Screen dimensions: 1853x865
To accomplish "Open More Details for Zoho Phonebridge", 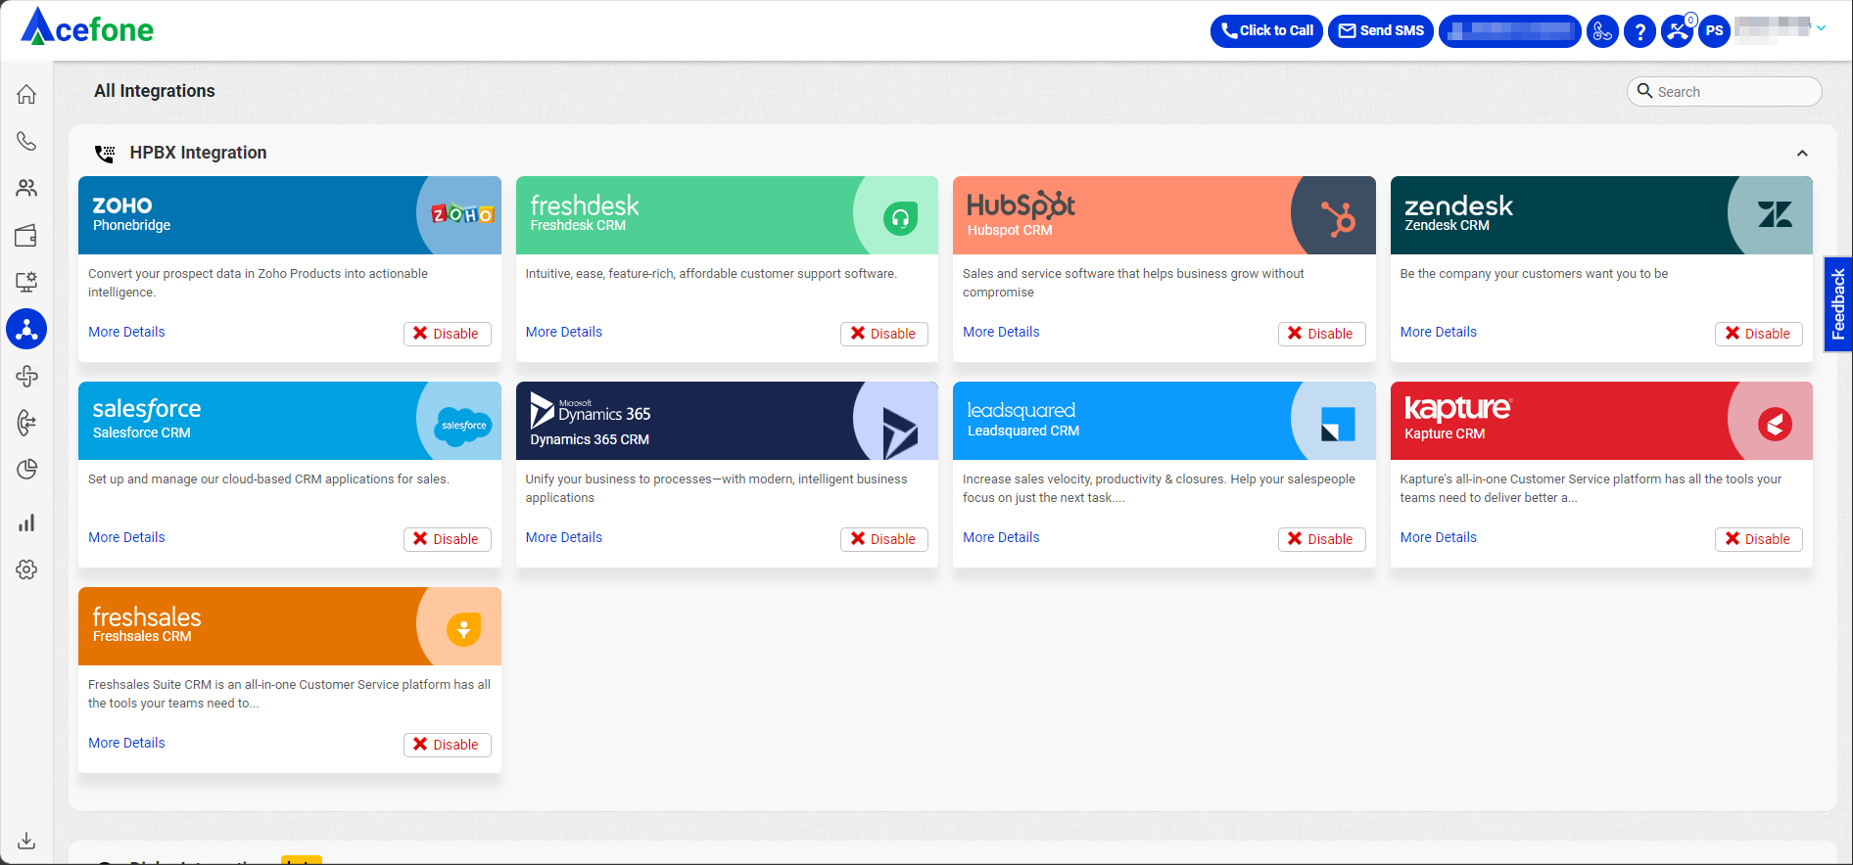I will [x=126, y=332].
